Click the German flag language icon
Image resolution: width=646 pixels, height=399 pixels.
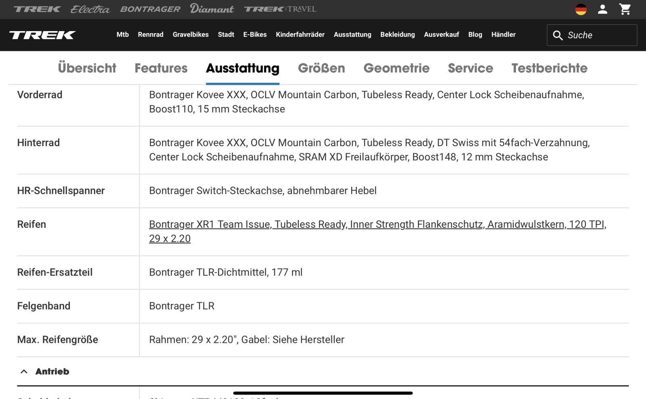pos(581,9)
